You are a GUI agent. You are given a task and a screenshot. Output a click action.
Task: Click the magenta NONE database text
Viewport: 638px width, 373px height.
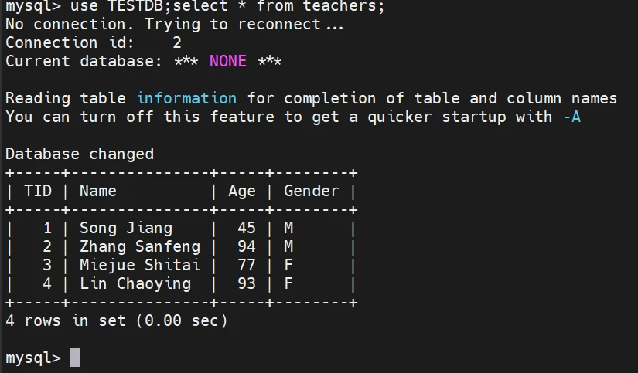pos(227,61)
